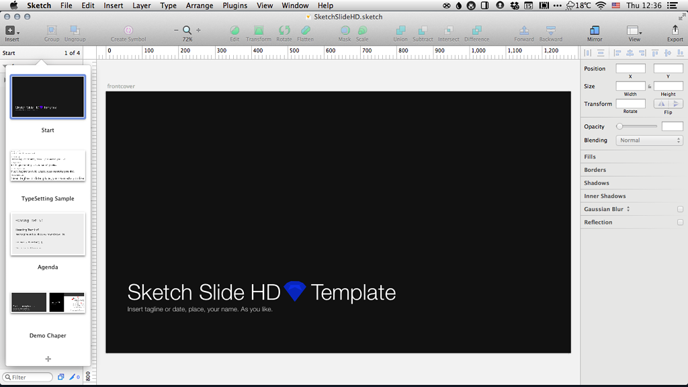
Task: Open the Layer menu
Action: [x=142, y=5]
